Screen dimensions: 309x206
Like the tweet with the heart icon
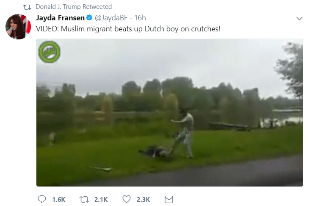[127, 199]
